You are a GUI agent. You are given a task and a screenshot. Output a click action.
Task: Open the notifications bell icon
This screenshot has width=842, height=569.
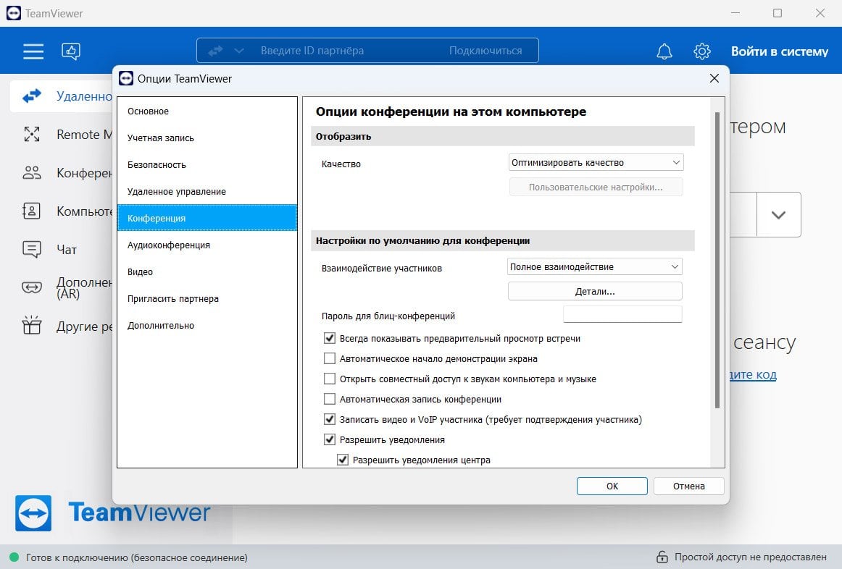click(664, 51)
